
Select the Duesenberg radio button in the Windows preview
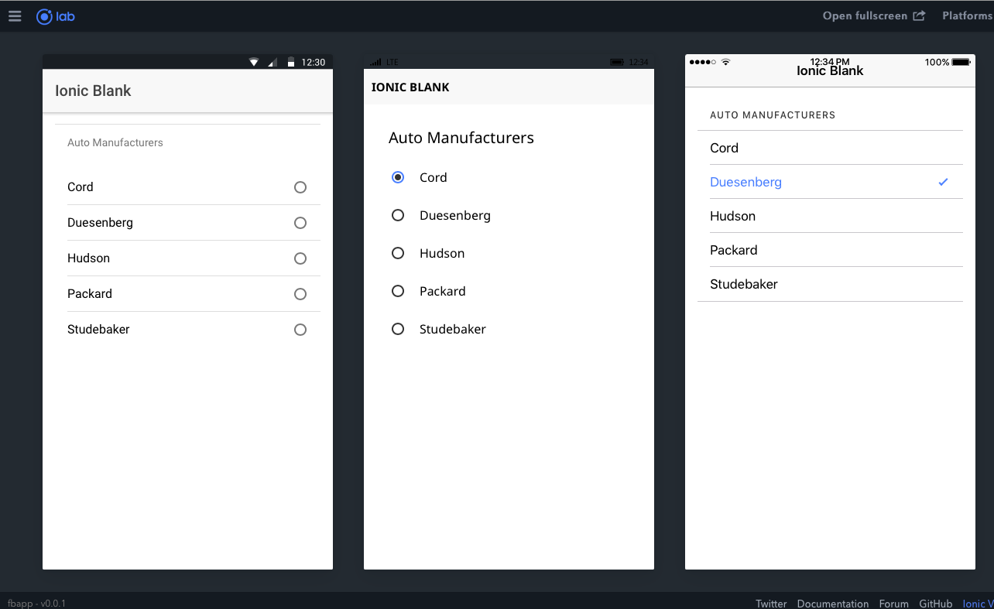click(398, 215)
